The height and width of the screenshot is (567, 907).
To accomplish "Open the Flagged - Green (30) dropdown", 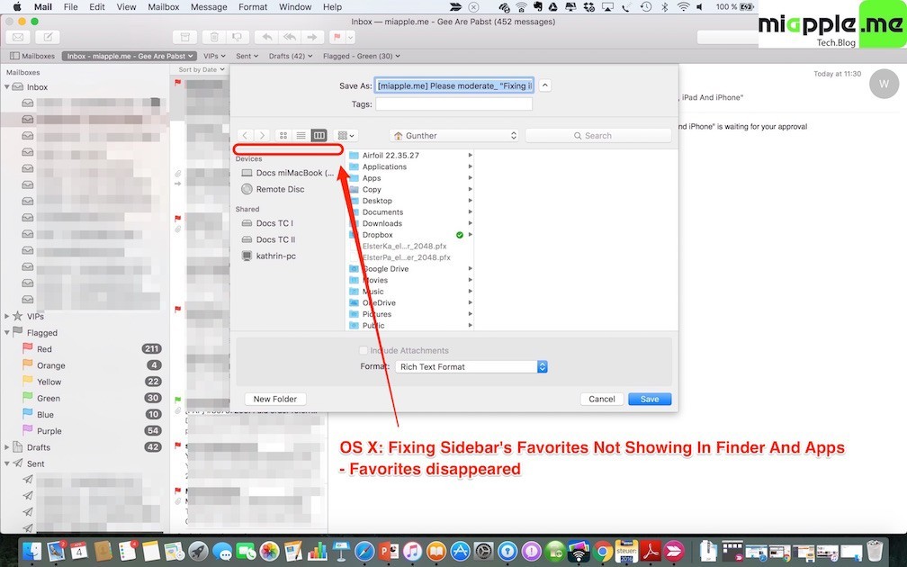I will (x=361, y=56).
